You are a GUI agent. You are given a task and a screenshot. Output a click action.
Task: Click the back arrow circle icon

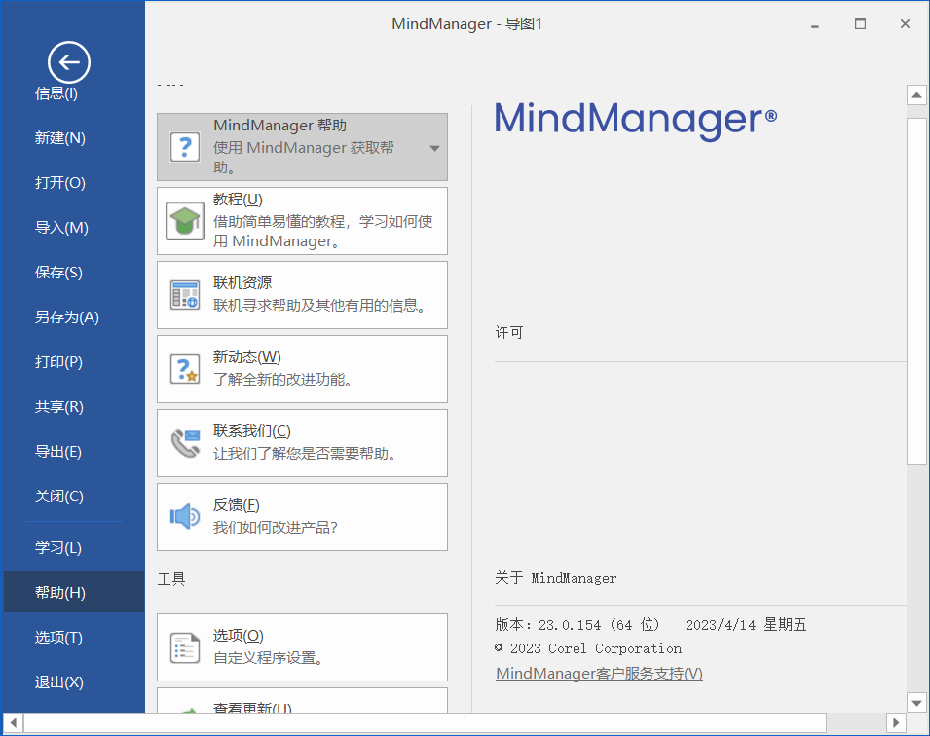click(69, 62)
